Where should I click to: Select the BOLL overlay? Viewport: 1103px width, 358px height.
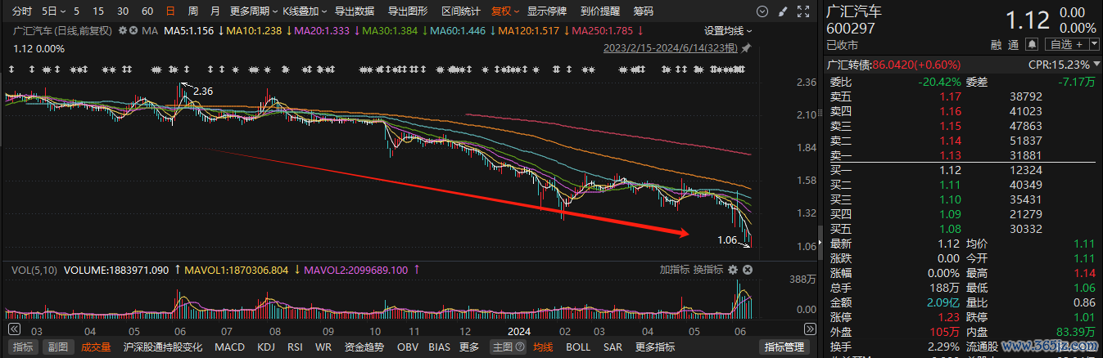tap(578, 347)
